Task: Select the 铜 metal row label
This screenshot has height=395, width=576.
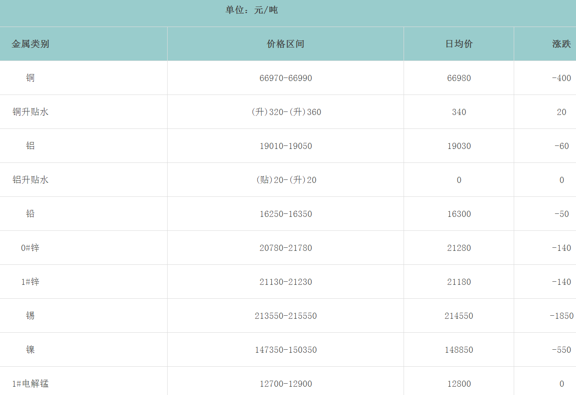Action: click(x=30, y=78)
